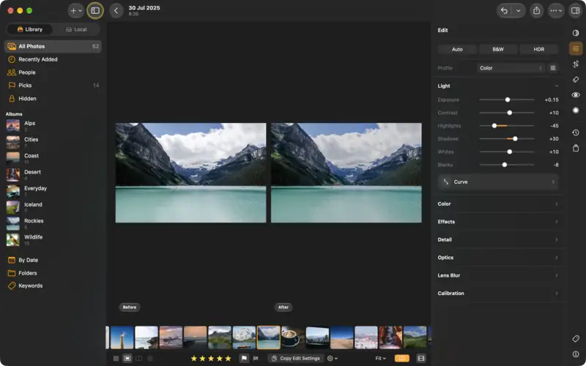
Task: Click the Exposure slider handle
Action: click(508, 100)
